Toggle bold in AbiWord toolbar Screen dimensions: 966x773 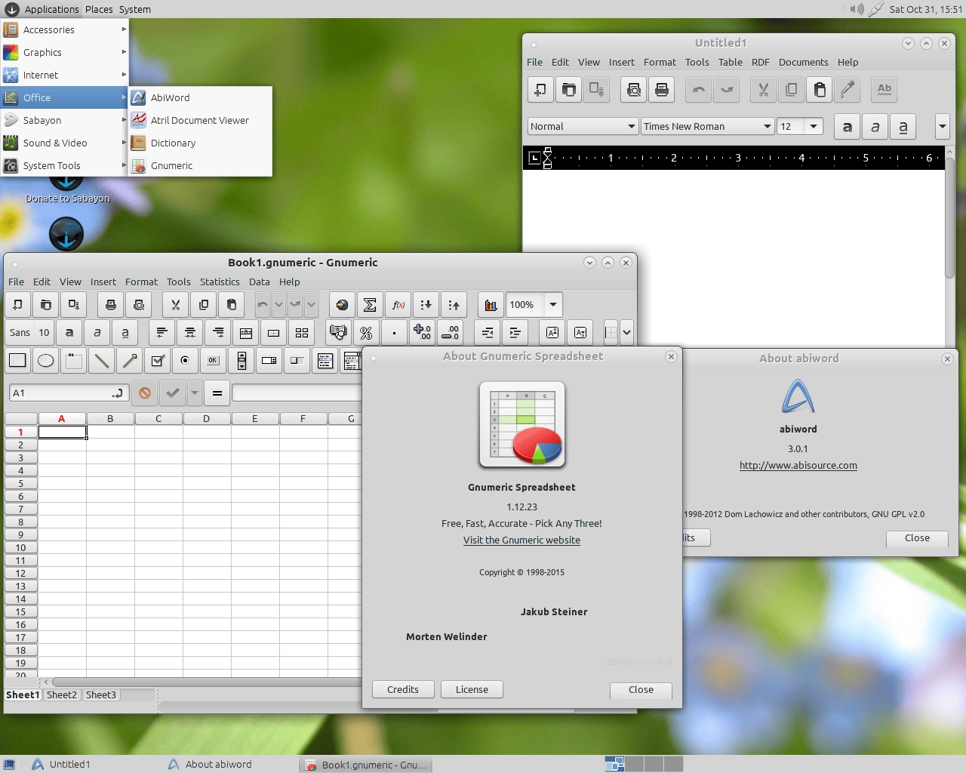tap(848, 127)
